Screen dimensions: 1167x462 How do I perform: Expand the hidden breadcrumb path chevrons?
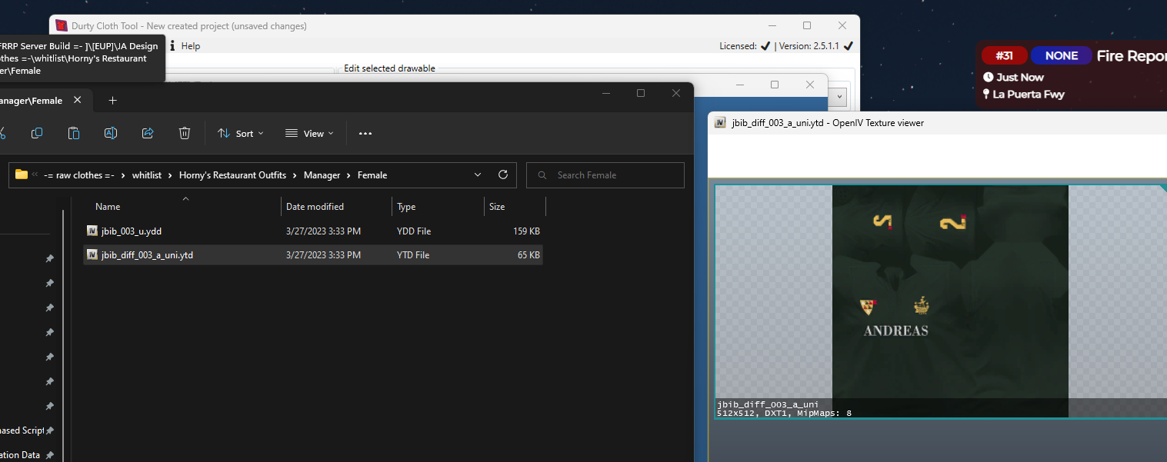pyautogui.click(x=35, y=174)
